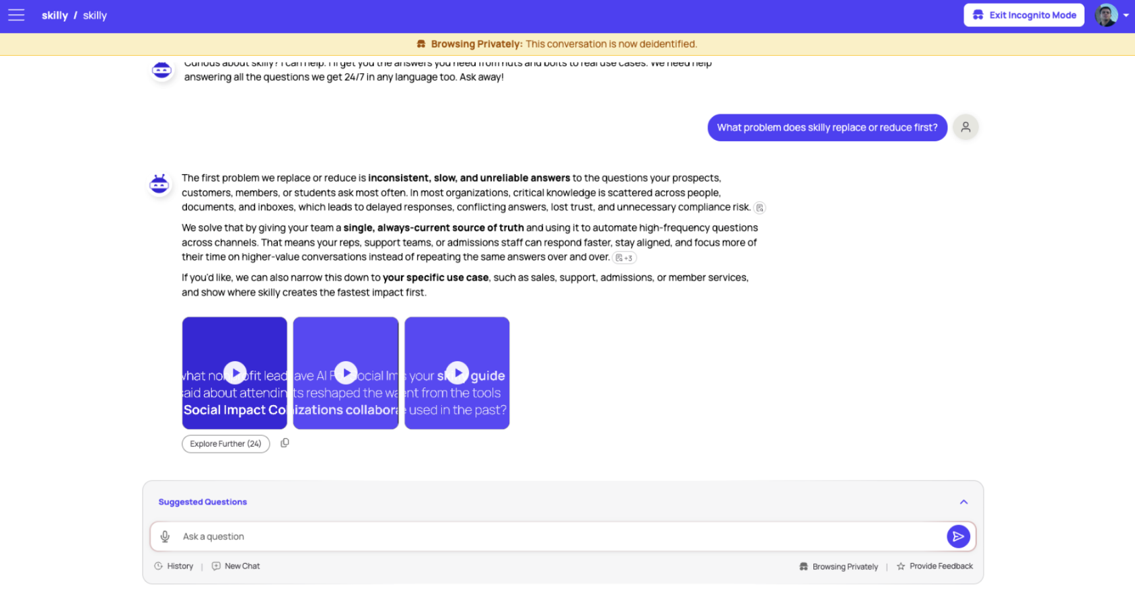Screen dimensions: 1135x590
Task: Focus the 'Ask a question' input field
Action: (x=562, y=536)
